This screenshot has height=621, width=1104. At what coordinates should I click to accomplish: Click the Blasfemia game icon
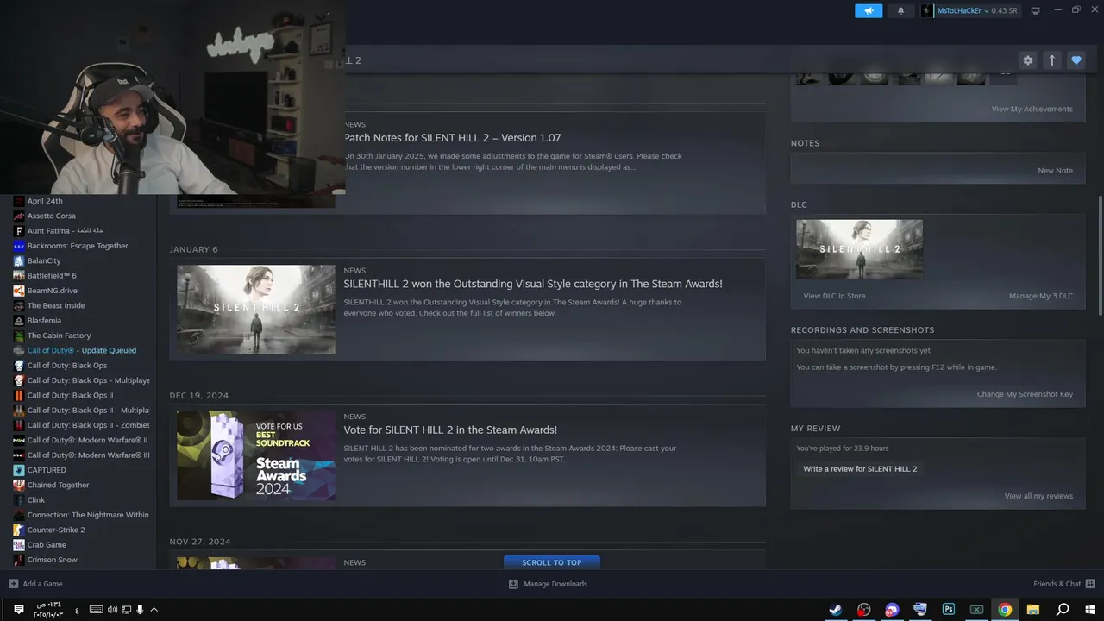point(19,321)
